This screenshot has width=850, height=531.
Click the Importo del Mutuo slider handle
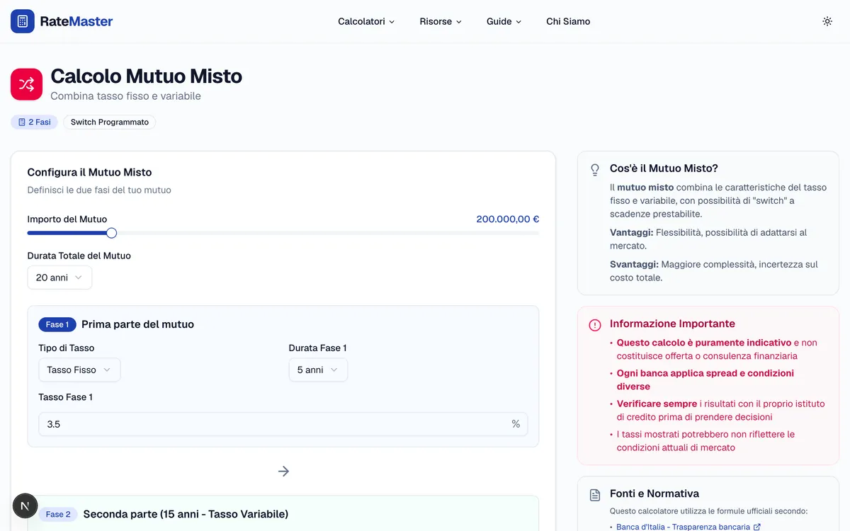click(x=111, y=233)
